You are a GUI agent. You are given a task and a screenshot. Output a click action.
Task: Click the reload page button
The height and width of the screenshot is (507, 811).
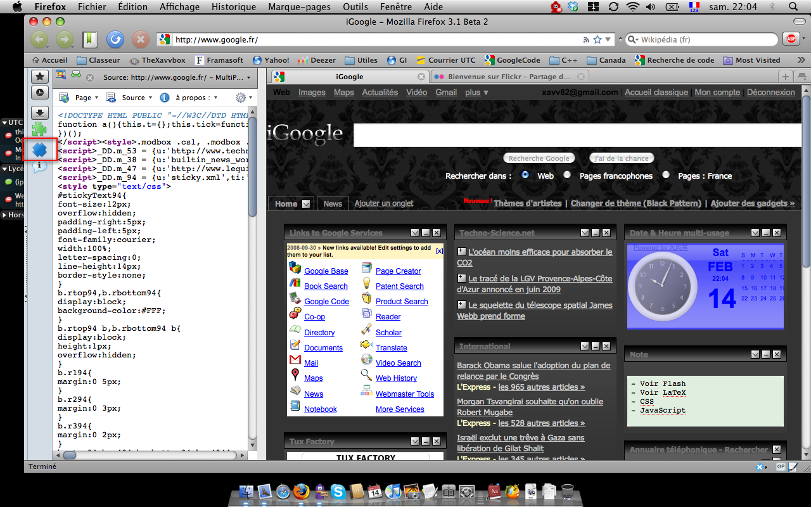[115, 39]
